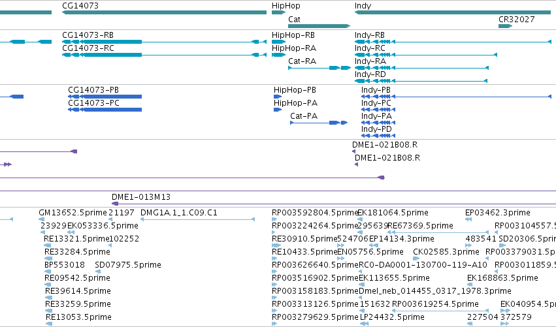Click the RP003313126.5prime EST label
The height and width of the screenshot is (327, 556).
[315, 305]
